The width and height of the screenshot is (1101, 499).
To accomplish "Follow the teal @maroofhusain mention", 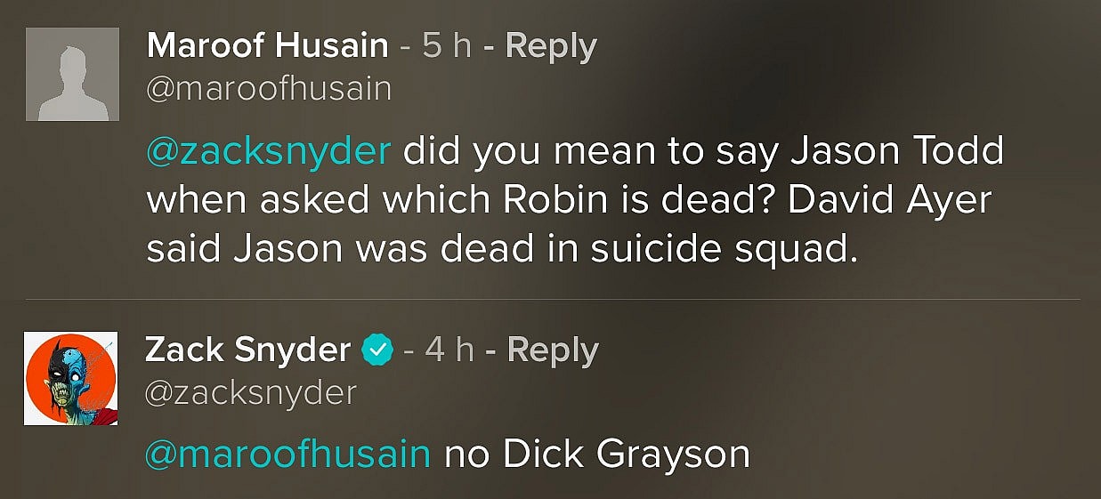I will point(287,454).
